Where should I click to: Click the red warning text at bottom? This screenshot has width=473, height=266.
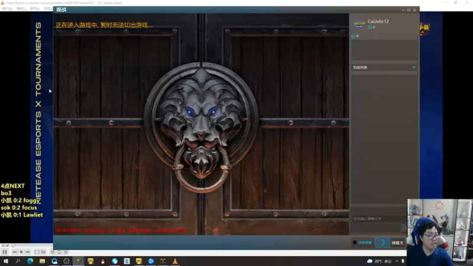click(121, 230)
